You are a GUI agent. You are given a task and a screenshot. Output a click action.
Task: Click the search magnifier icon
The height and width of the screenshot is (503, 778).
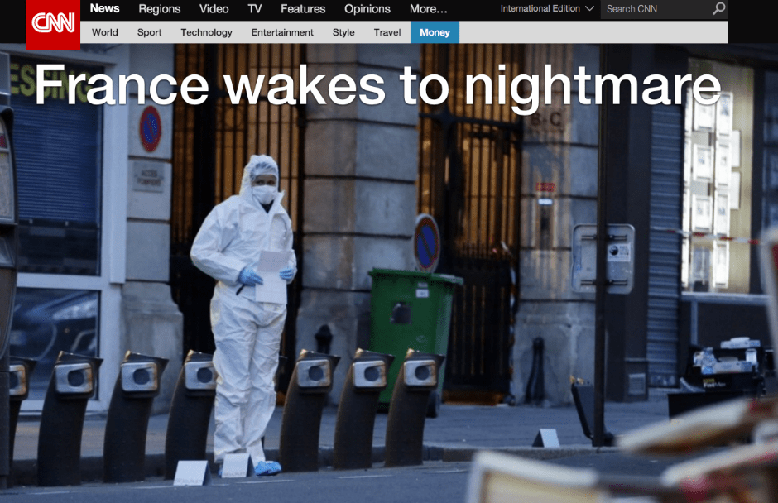(x=718, y=9)
